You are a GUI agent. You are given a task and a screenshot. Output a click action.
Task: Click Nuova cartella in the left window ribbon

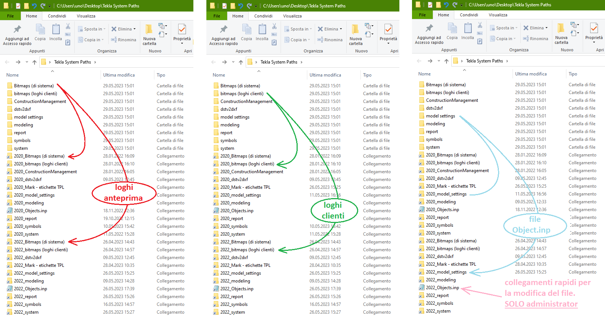pos(149,35)
